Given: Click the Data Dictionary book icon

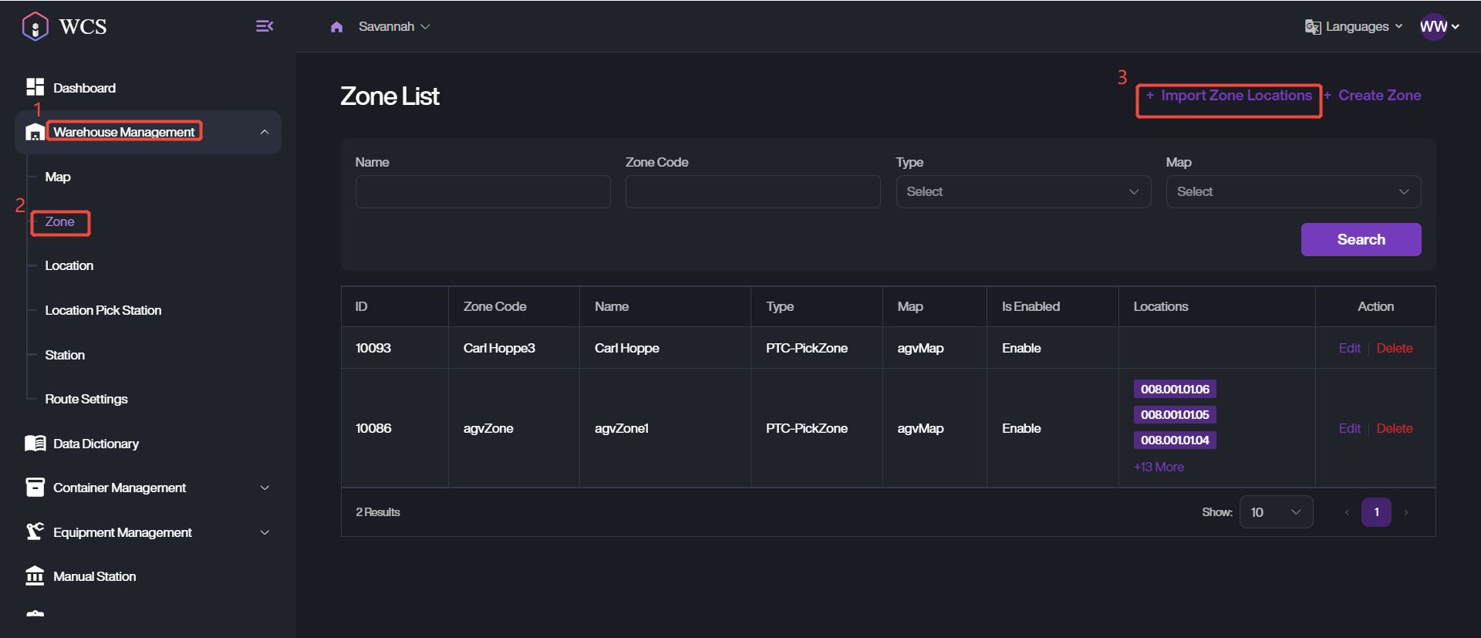Looking at the screenshot, I should 35,444.
